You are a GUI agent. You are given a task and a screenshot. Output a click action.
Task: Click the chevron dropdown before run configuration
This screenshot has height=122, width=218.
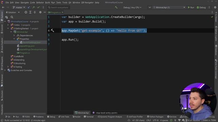[150, 7]
